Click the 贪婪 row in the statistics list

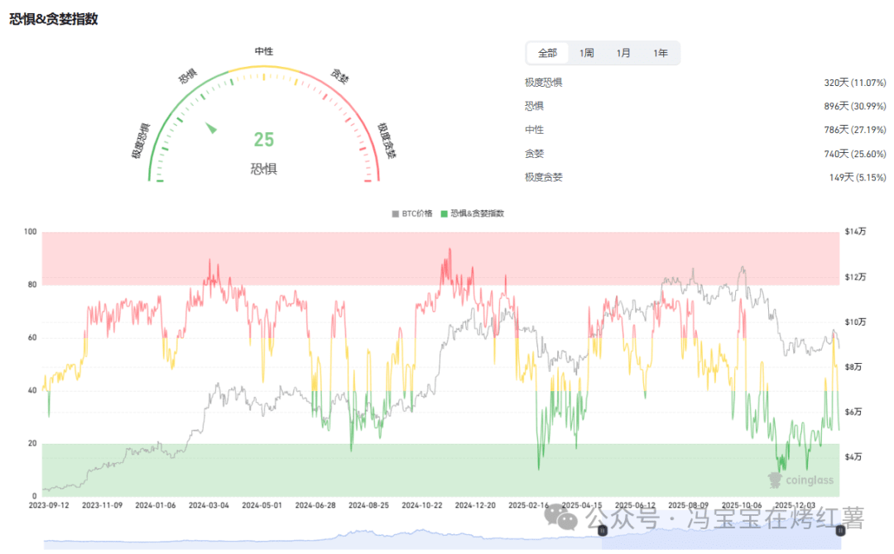tap(705, 154)
